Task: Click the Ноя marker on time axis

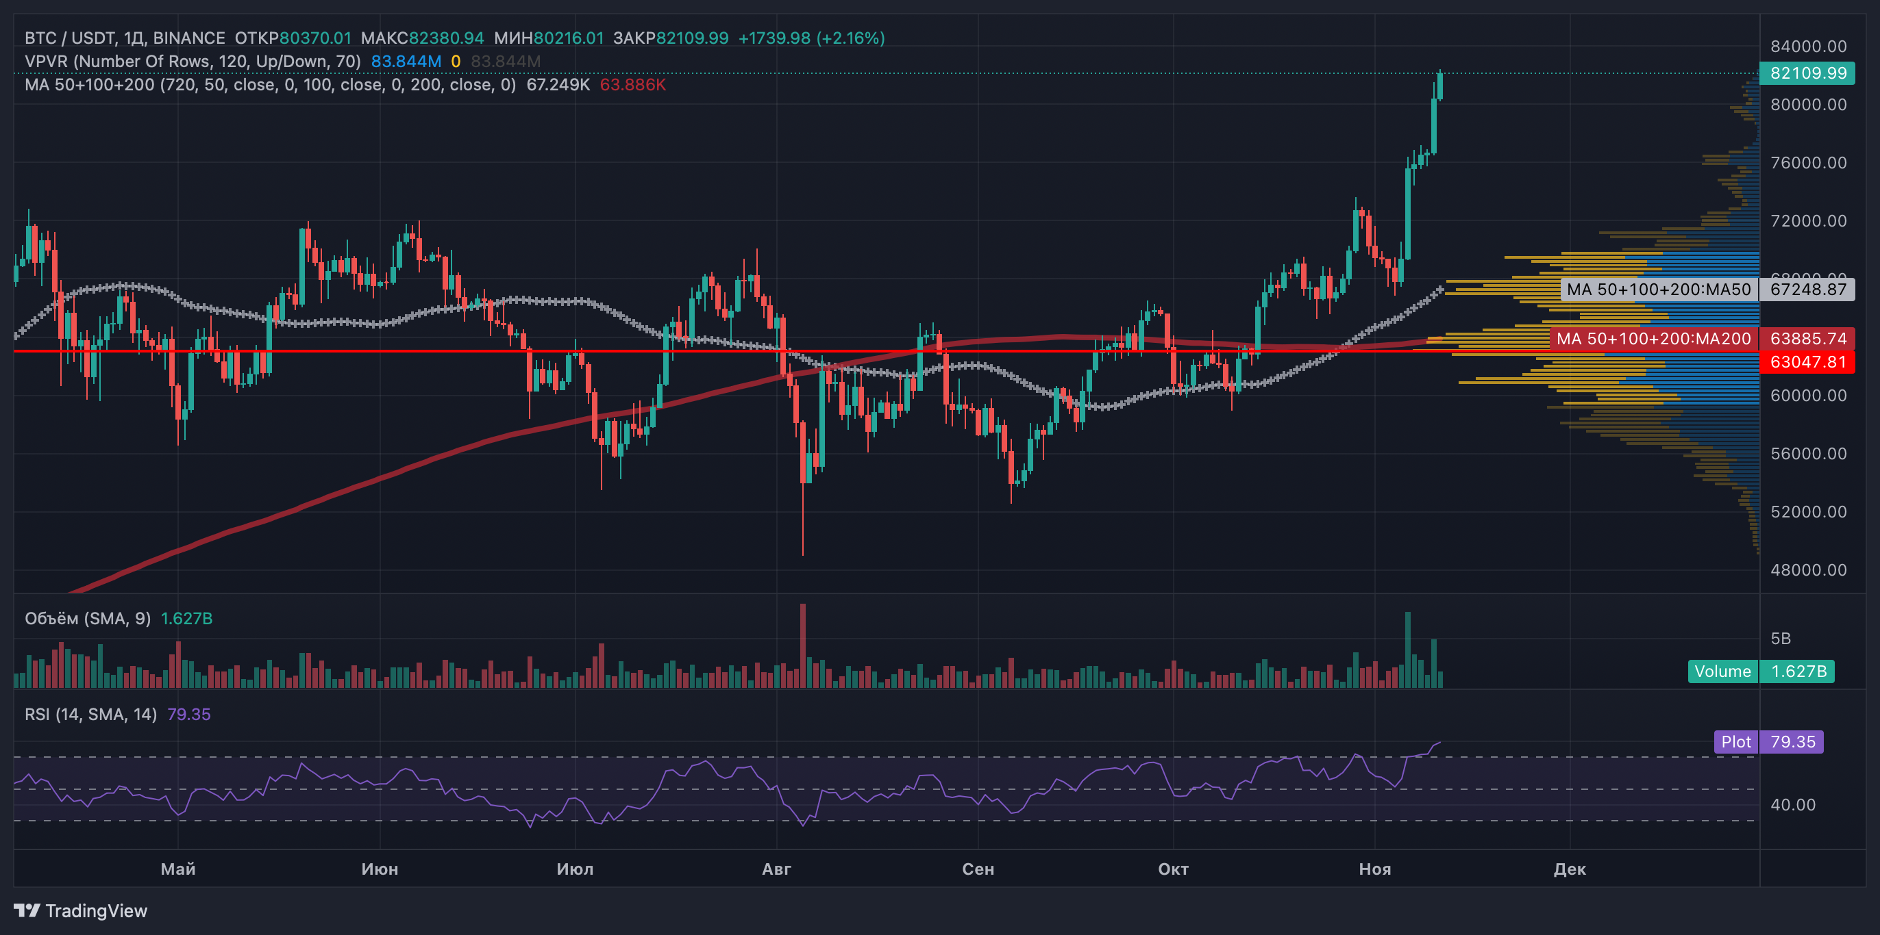Action: pyautogui.click(x=1375, y=869)
